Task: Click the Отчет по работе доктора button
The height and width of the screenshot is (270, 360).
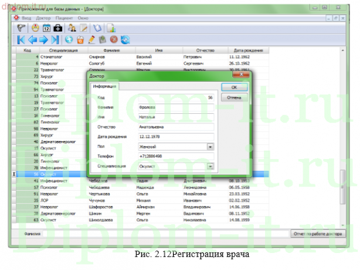Action: pos(317,233)
